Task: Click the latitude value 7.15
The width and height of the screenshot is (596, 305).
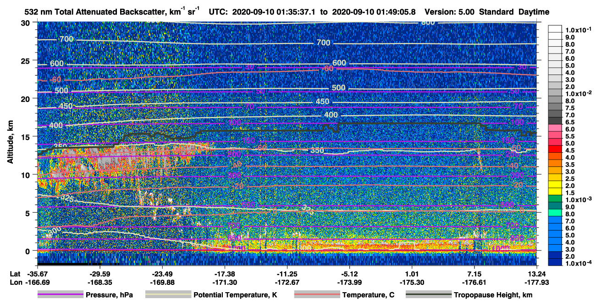Action: (x=475, y=274)
